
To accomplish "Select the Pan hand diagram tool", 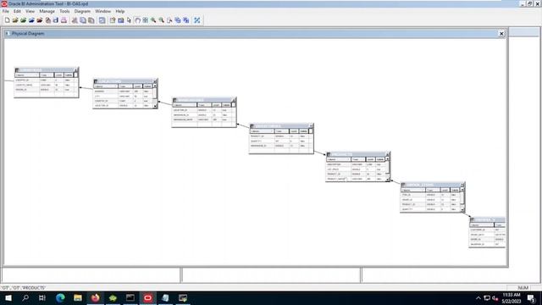I will coord(137,20).
